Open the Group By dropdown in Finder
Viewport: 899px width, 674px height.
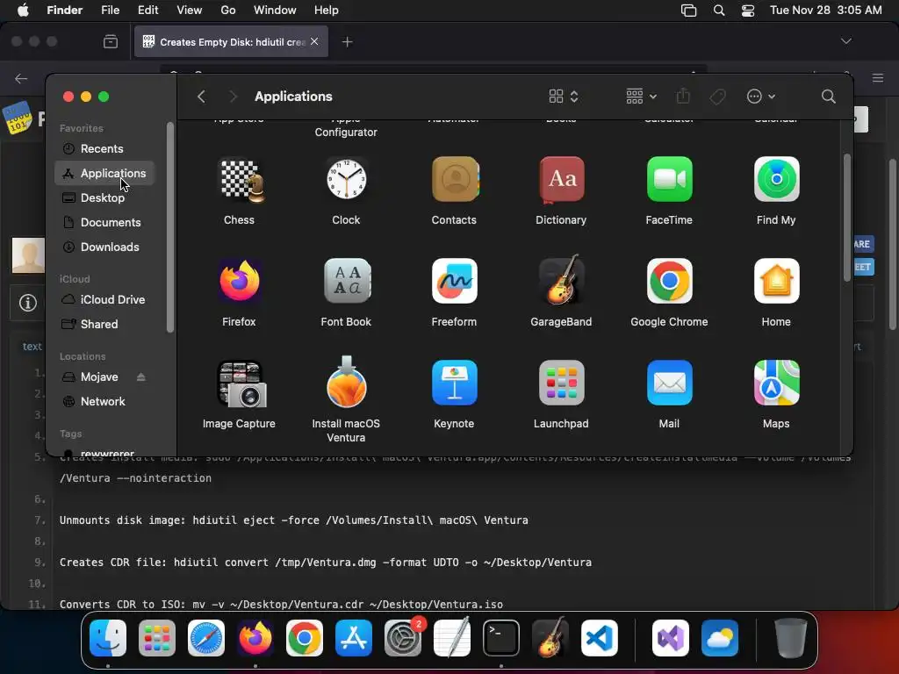point(641,97)
